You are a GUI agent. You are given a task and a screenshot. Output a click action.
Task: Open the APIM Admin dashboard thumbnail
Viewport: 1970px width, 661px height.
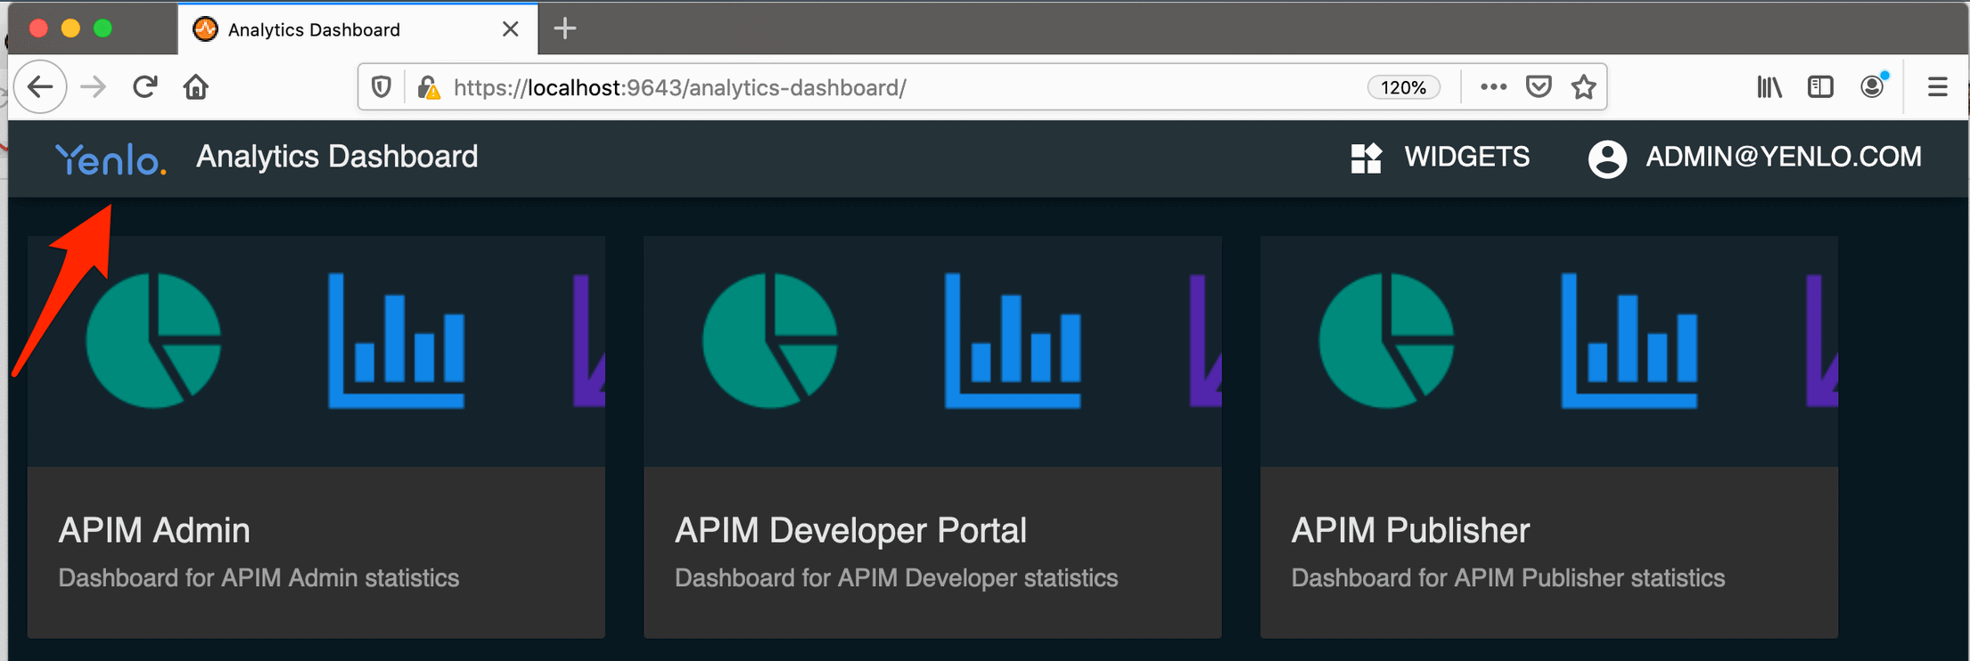tap(316, 351)
